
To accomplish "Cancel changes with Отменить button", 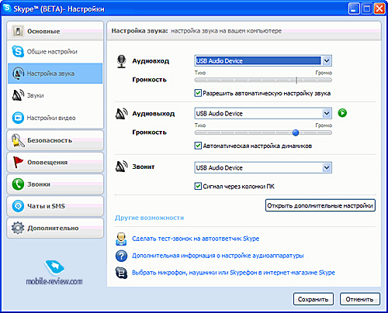I will pyautogui.click(x=360, y=299).
